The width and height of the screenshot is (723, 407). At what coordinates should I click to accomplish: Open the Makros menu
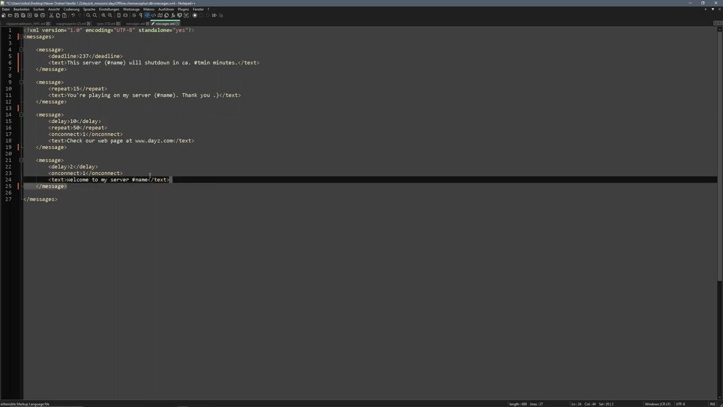[x=149, y=9]
